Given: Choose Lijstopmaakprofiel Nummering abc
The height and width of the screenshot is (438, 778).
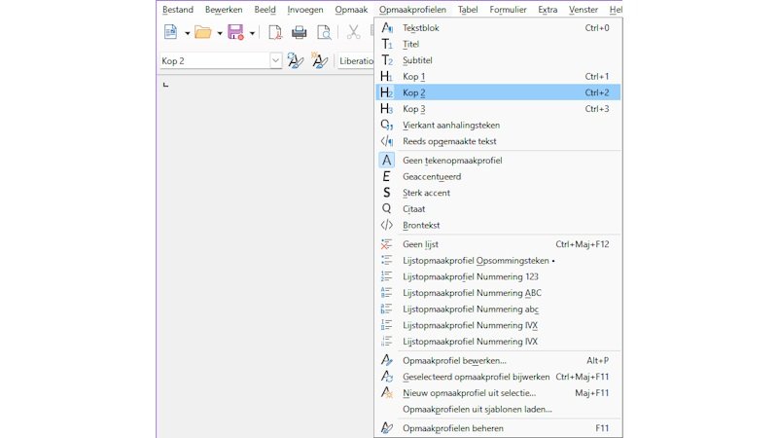Looking at the screenshot, I should click(498, 309).
